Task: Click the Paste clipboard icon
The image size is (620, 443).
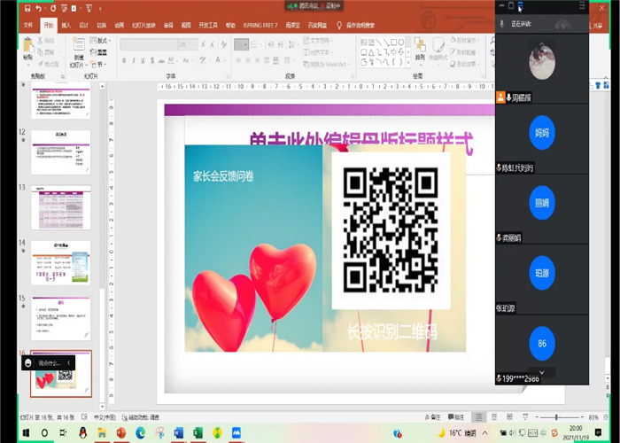Action: pyautogui.click(x=28, y=45)
